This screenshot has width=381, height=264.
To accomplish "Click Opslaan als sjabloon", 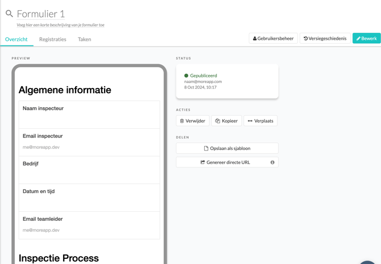I will click(x=227, y=148).
